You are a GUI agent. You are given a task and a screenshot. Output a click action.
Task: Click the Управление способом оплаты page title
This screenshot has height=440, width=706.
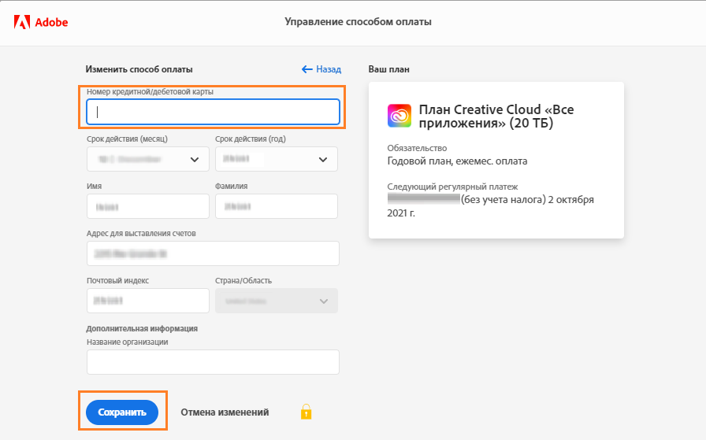(358, 22)
